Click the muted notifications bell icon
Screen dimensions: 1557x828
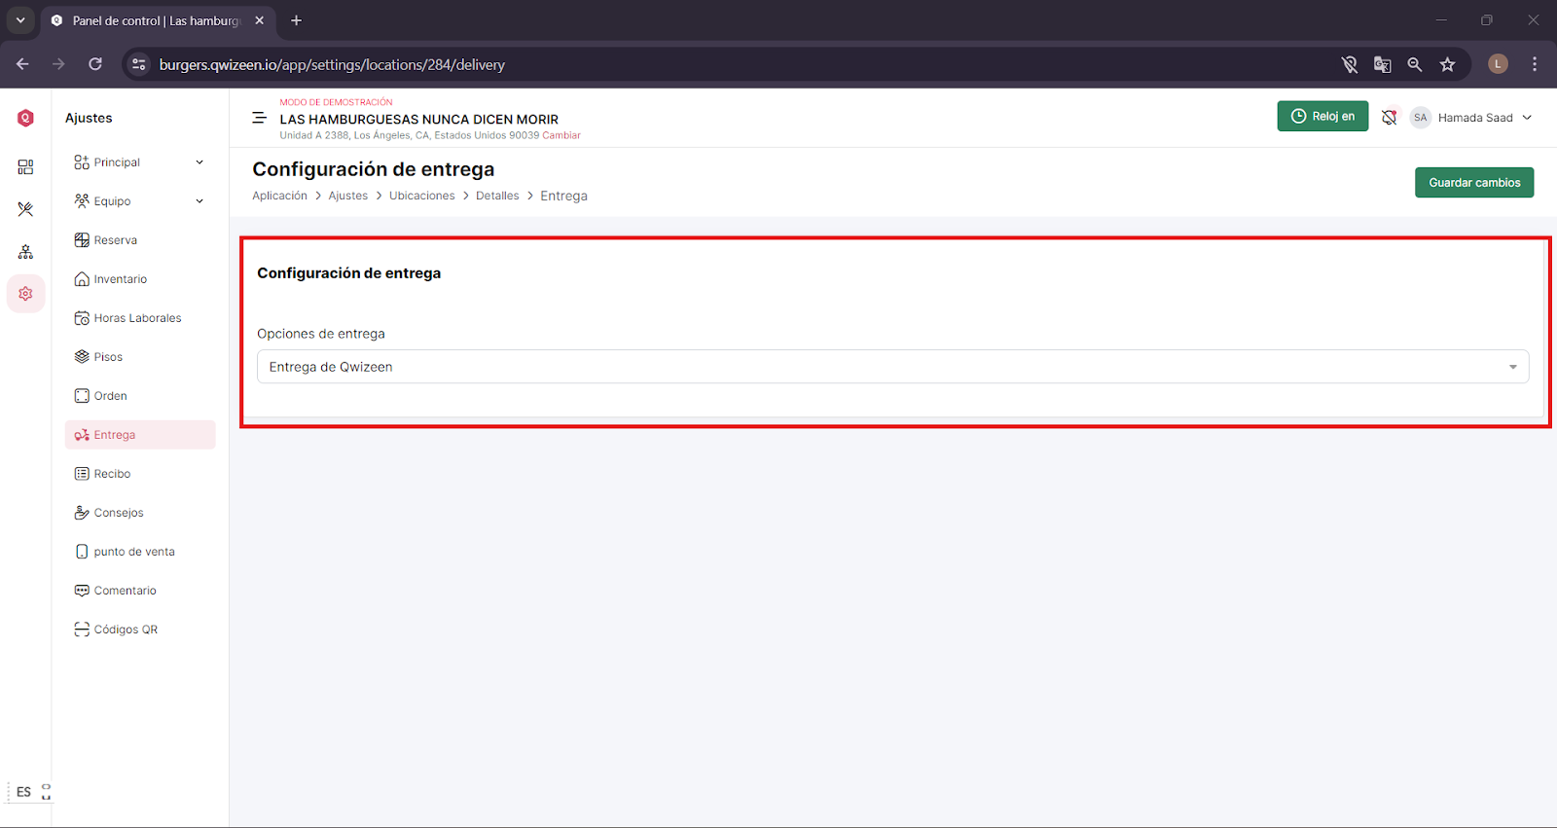click(1389, 118)
